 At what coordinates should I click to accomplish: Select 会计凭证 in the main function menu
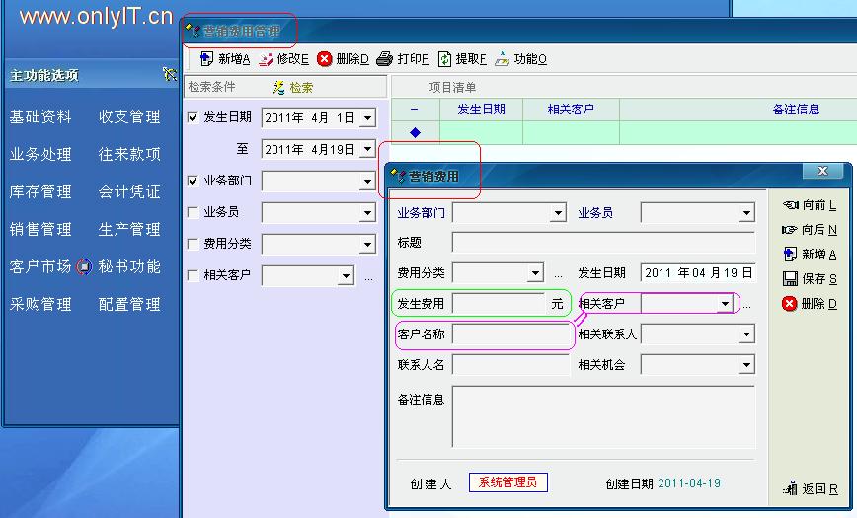tap(129, 191)
